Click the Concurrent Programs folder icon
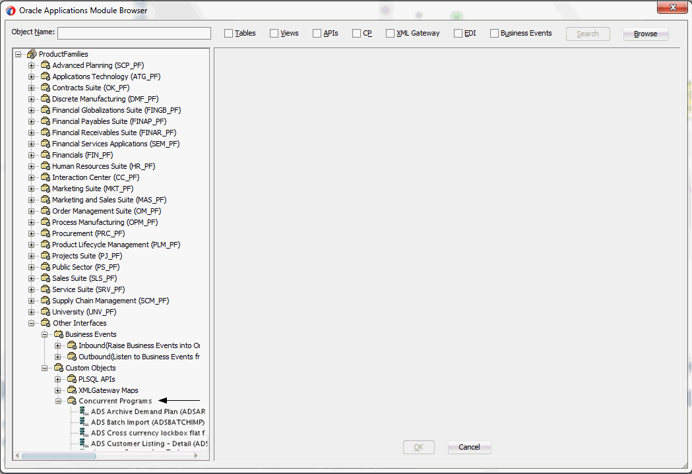 pos(72,401)
